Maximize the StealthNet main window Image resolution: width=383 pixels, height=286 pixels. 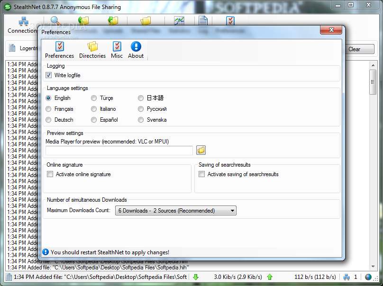click(x=351, y=5)
